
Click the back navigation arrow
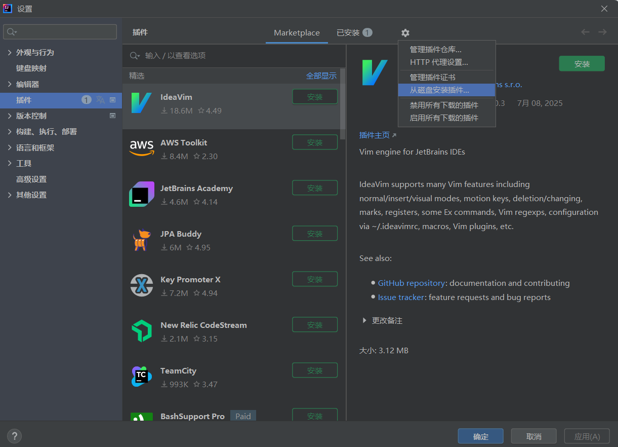(x=585, y=32)
